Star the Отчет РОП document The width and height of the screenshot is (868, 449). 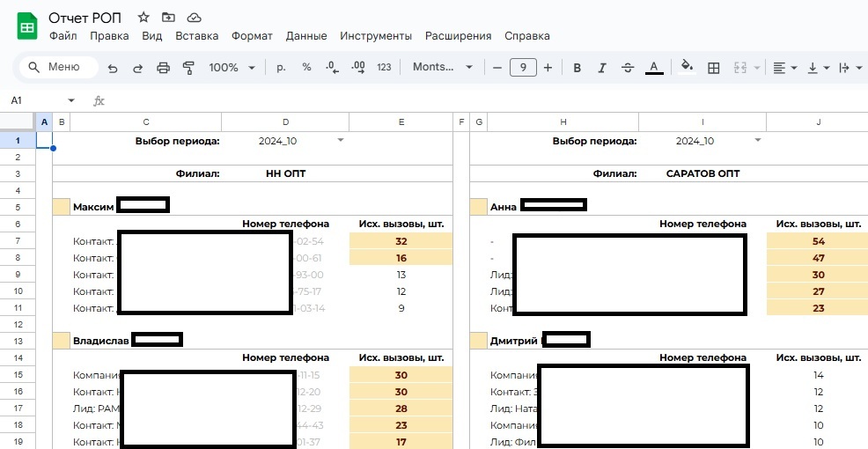pos(143,17)
